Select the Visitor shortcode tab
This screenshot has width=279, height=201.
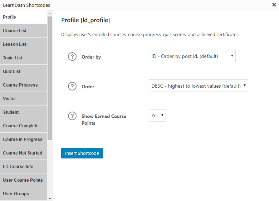(23, 99)
